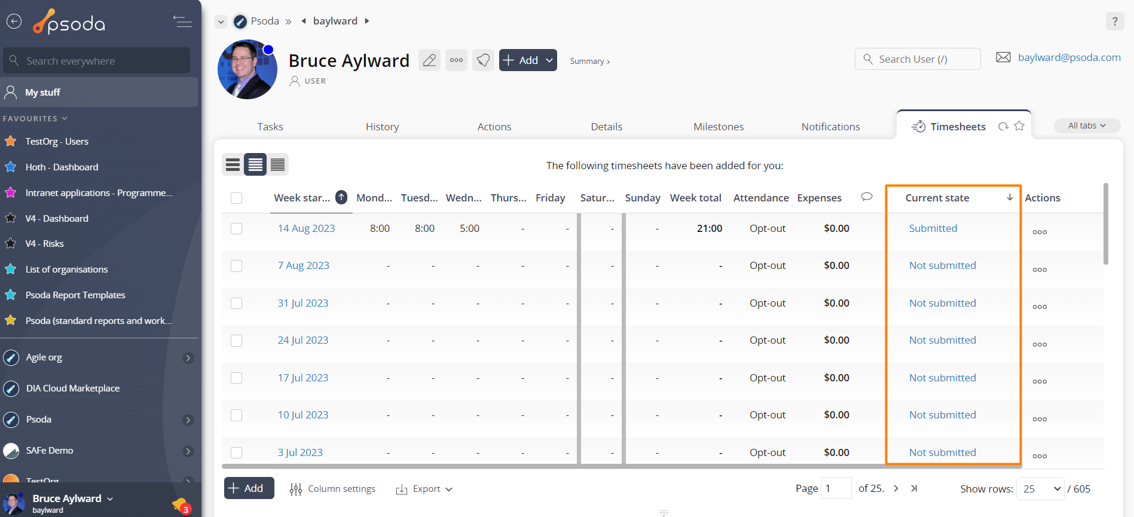Switch to the Milestones tab
The width and height of the screenshot is (1134, 517).
pos(719,127)
